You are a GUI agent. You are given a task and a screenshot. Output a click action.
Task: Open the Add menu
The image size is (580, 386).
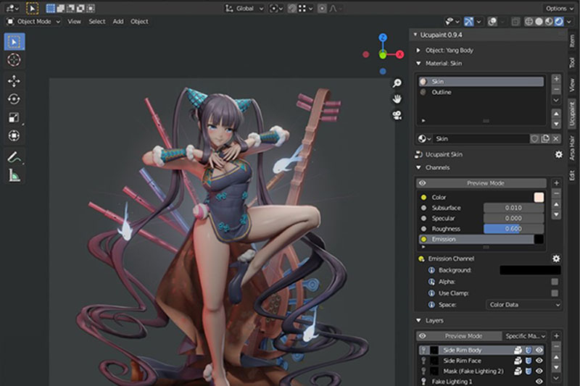coord(118,22)
